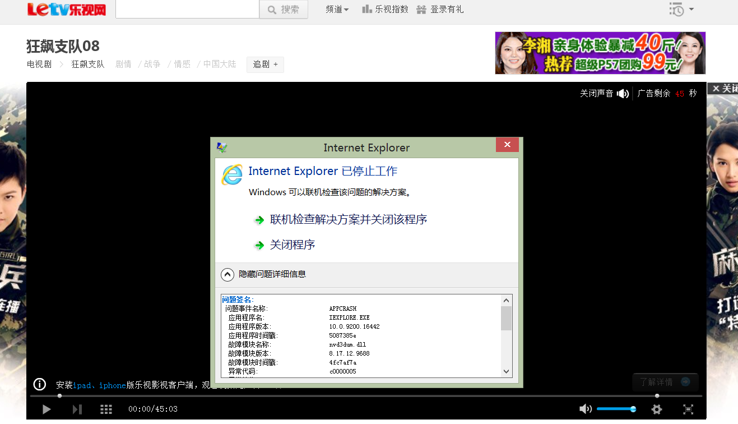Click the LeTV logo
Screen dimensions: 738x424
point(66,9)
